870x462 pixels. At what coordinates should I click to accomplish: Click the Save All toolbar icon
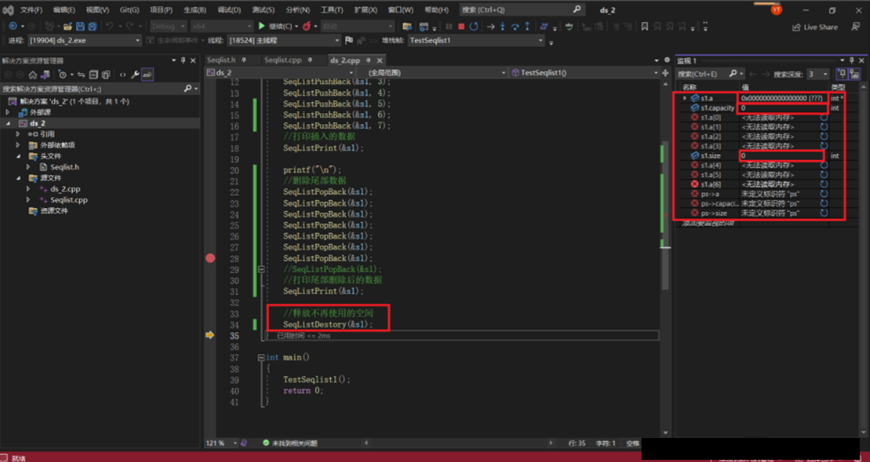[x=92, y=26]
